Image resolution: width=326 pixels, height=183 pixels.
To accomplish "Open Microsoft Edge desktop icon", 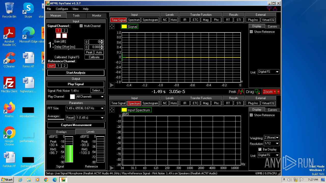I will [28, 35].
